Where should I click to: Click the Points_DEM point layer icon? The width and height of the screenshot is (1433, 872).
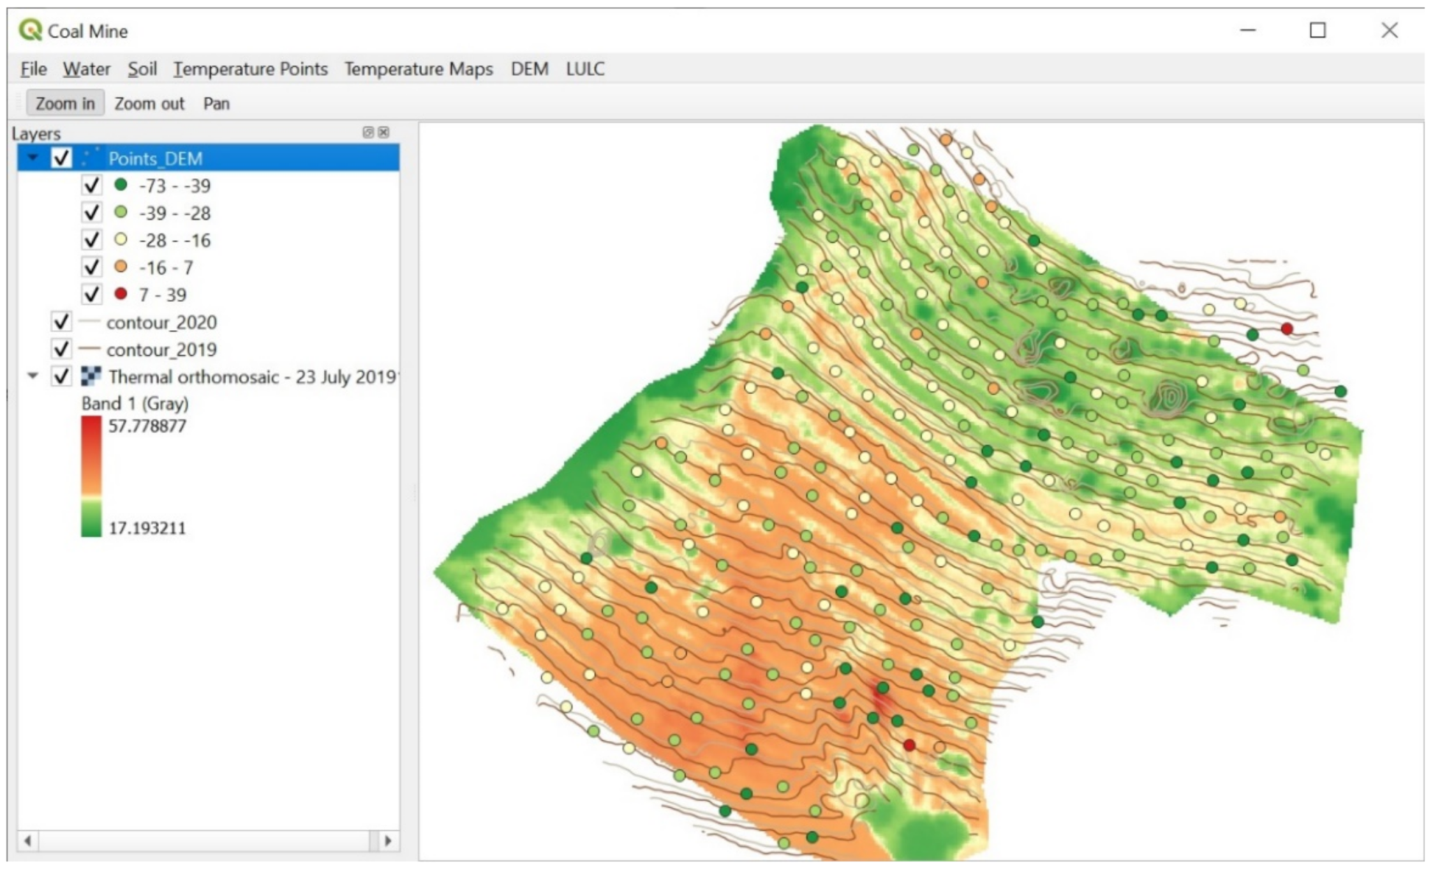90,158
